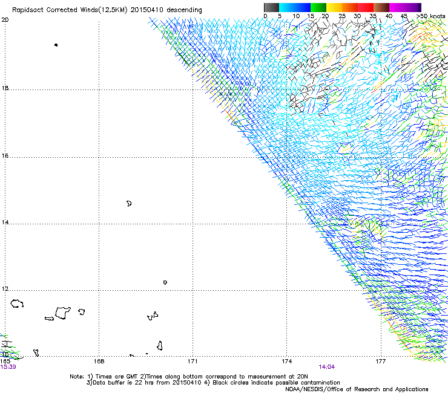Click the dark purple 45–50 knots legend segment
Screen dimensions: 448x393
tap(413, 7)
